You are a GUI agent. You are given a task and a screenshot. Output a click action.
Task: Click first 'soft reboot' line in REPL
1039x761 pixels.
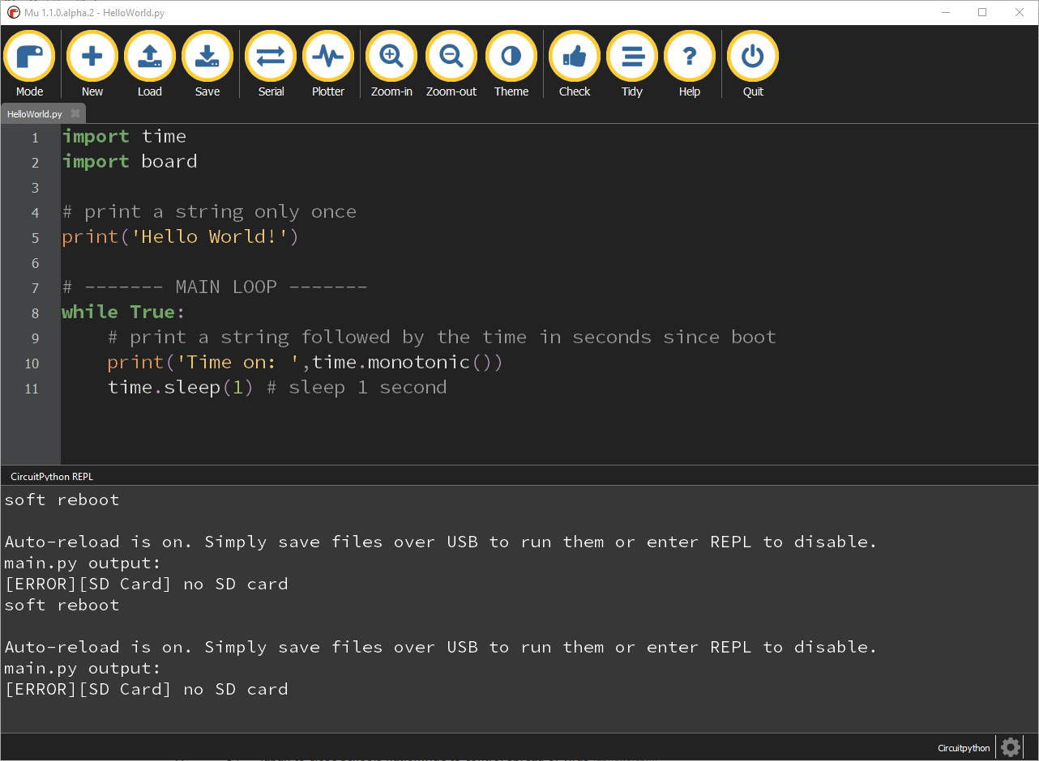62,500
